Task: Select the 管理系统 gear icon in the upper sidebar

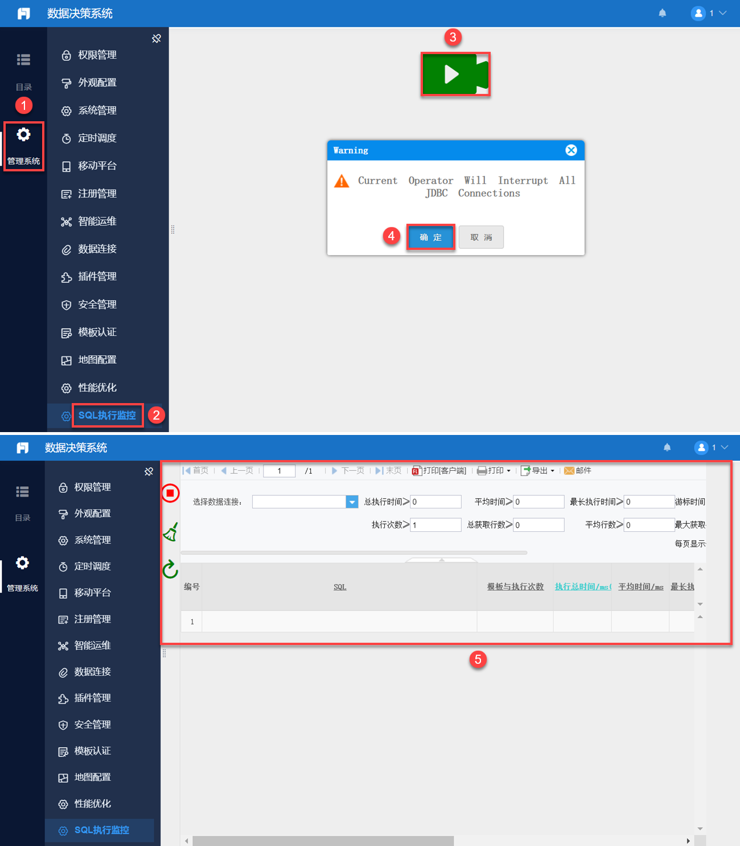Action: (23, 134)
